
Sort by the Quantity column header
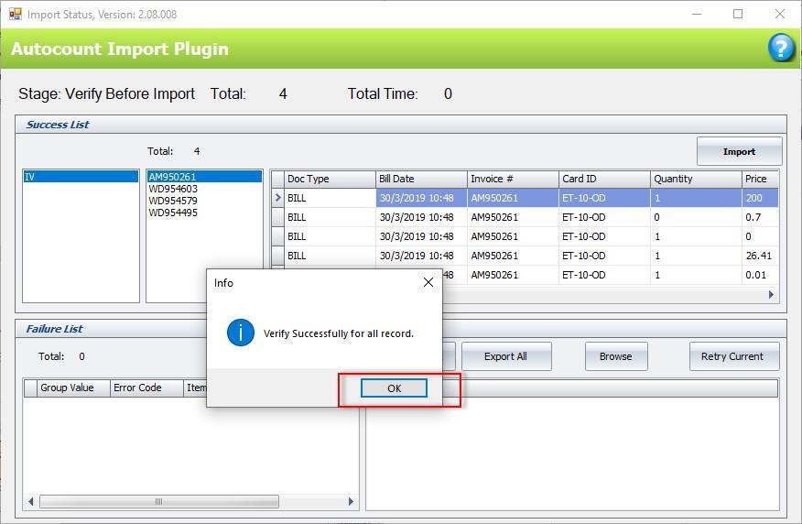click(x=696, y=179)
